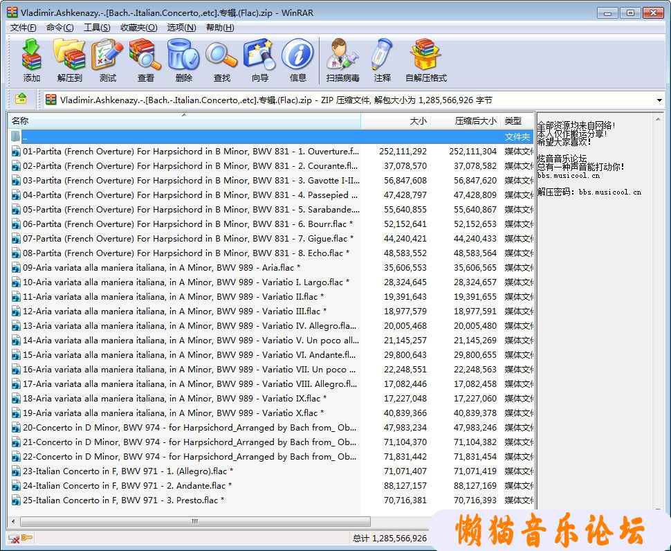This screenshot has width=671, height=551.
Task: Open the 查看 (View) toolbar icon
Action: pos(145,55)
